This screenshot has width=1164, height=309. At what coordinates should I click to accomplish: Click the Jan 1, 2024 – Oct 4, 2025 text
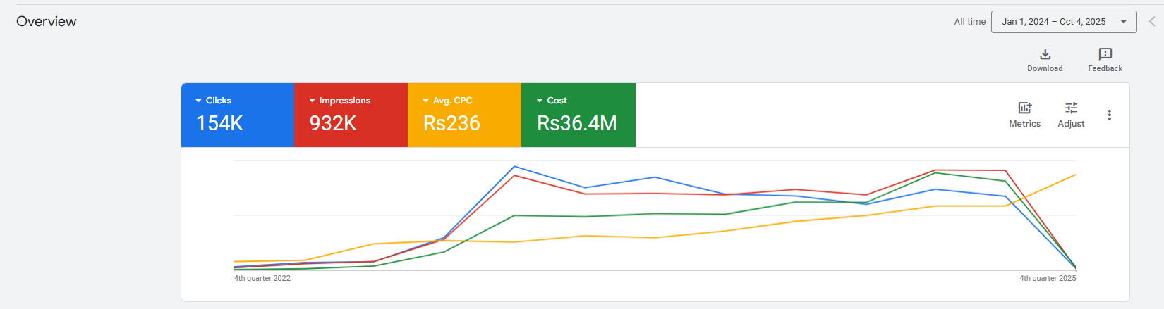click(1053, 22)
